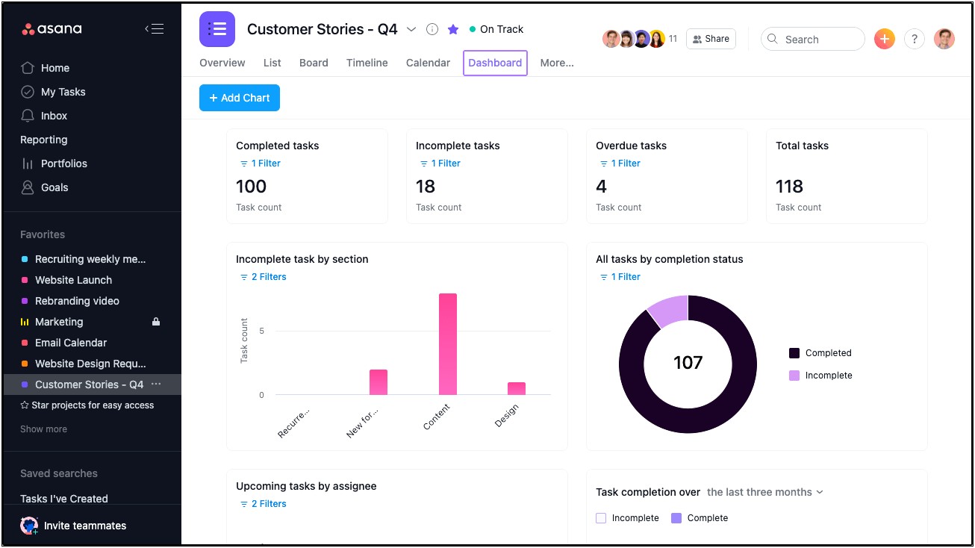Toggle the Incomplete legend in Task completion chart
Screen dimensions: 975x548
pos(627,518)
